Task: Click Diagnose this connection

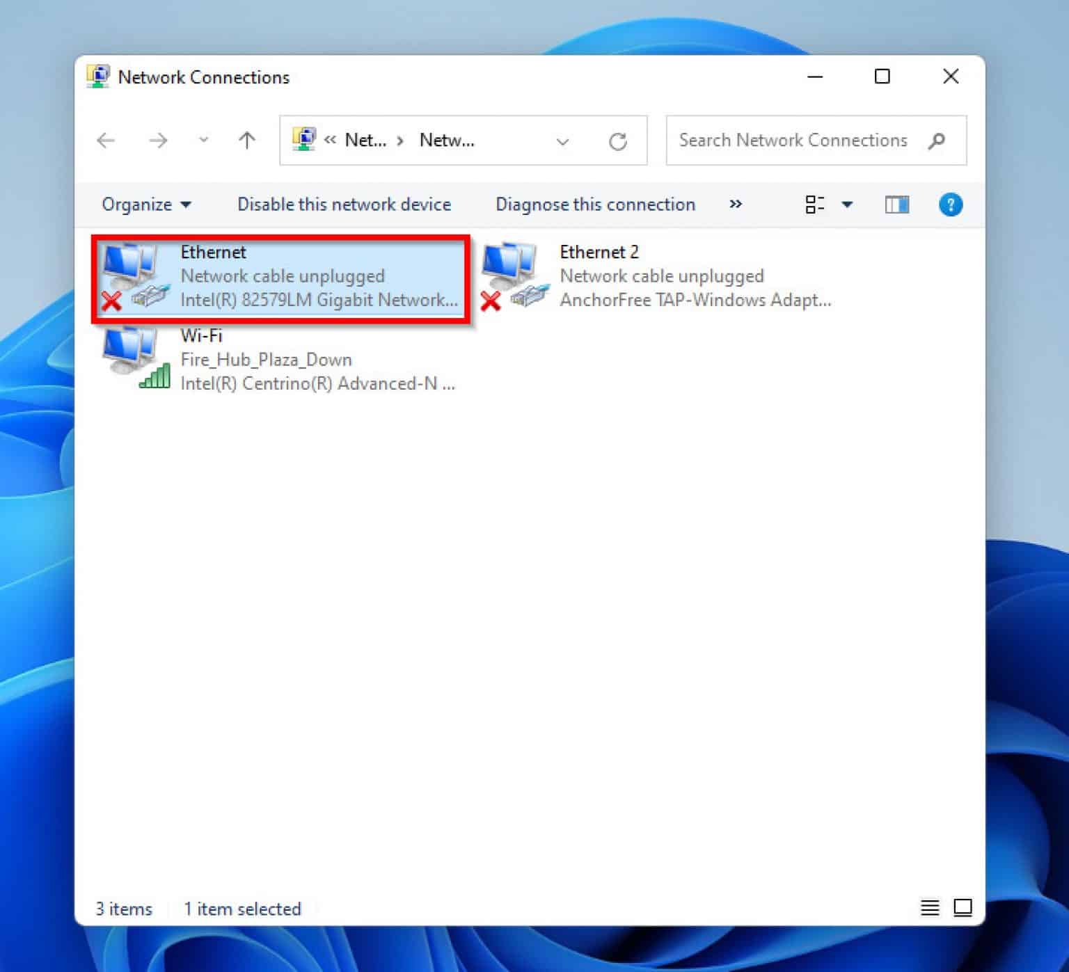Action: point(595,204)
